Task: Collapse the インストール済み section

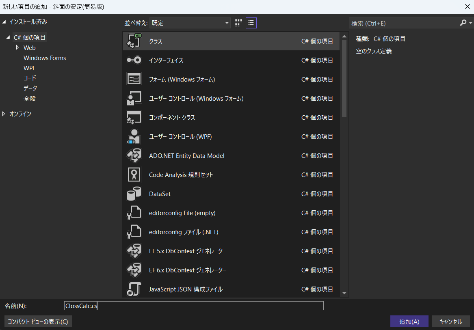Action: click(x=4, y=22)
